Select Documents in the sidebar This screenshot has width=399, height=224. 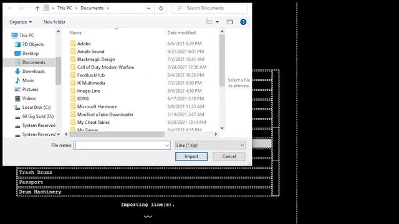click(34, 62)
